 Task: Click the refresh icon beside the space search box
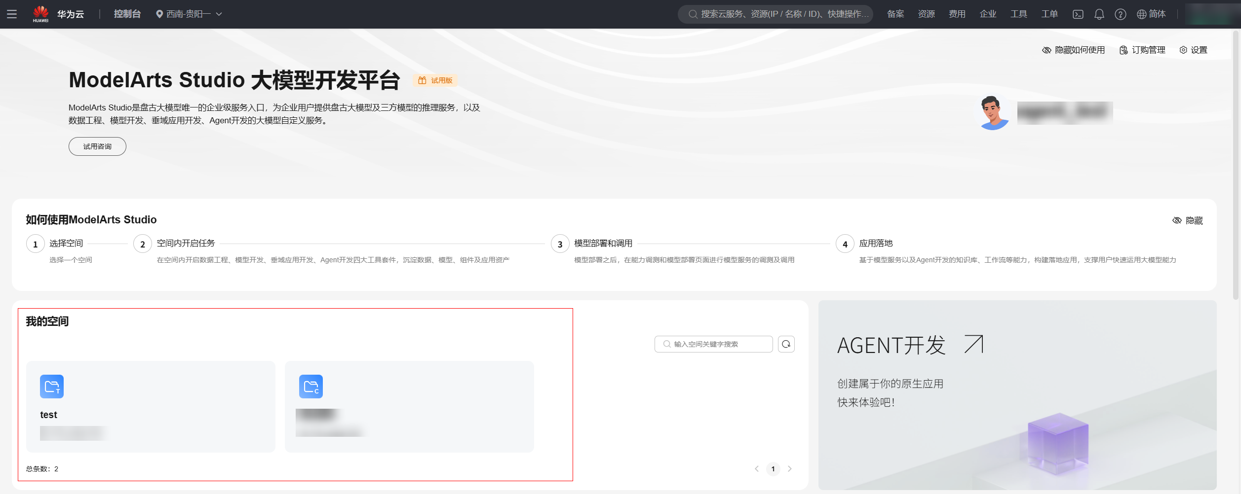[786, 344]
